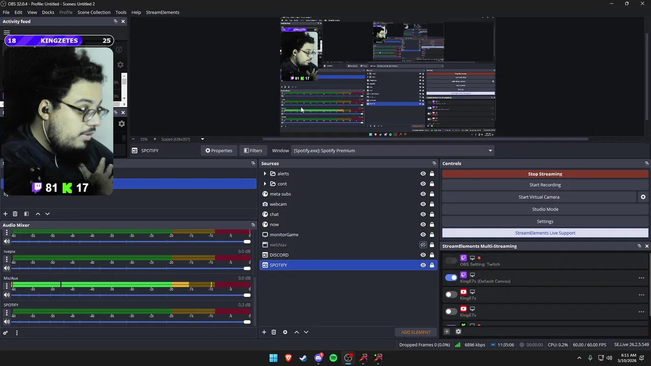This screenshot has height=366, width=651.
Task: Hide the monitorGame source
Action: [x=423, y=235]
